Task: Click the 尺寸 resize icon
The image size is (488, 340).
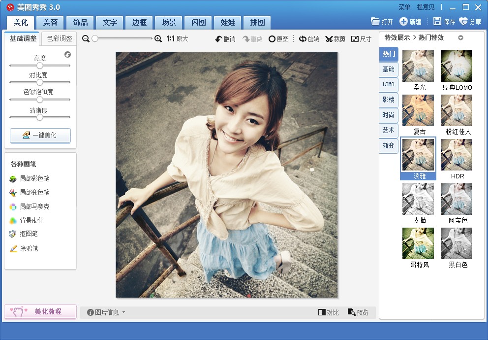Action: tap(355, 39)
